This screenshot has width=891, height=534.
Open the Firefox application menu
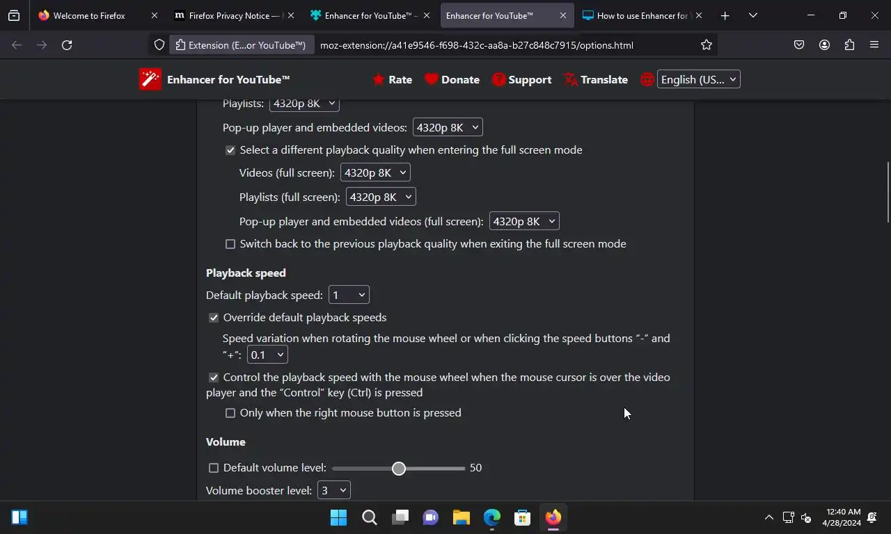click(874, 45)
